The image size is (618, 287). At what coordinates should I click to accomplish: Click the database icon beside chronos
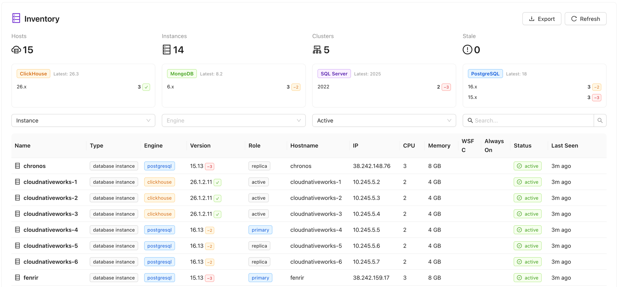pyautogui.click(x=18, y=166)
